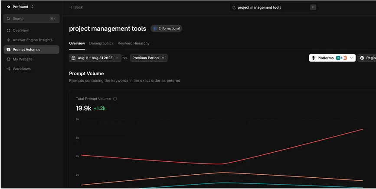Open the Platforms filter dropdown
Screen dimensions: 376x189
pyautogui.click(x=332, y=58)
